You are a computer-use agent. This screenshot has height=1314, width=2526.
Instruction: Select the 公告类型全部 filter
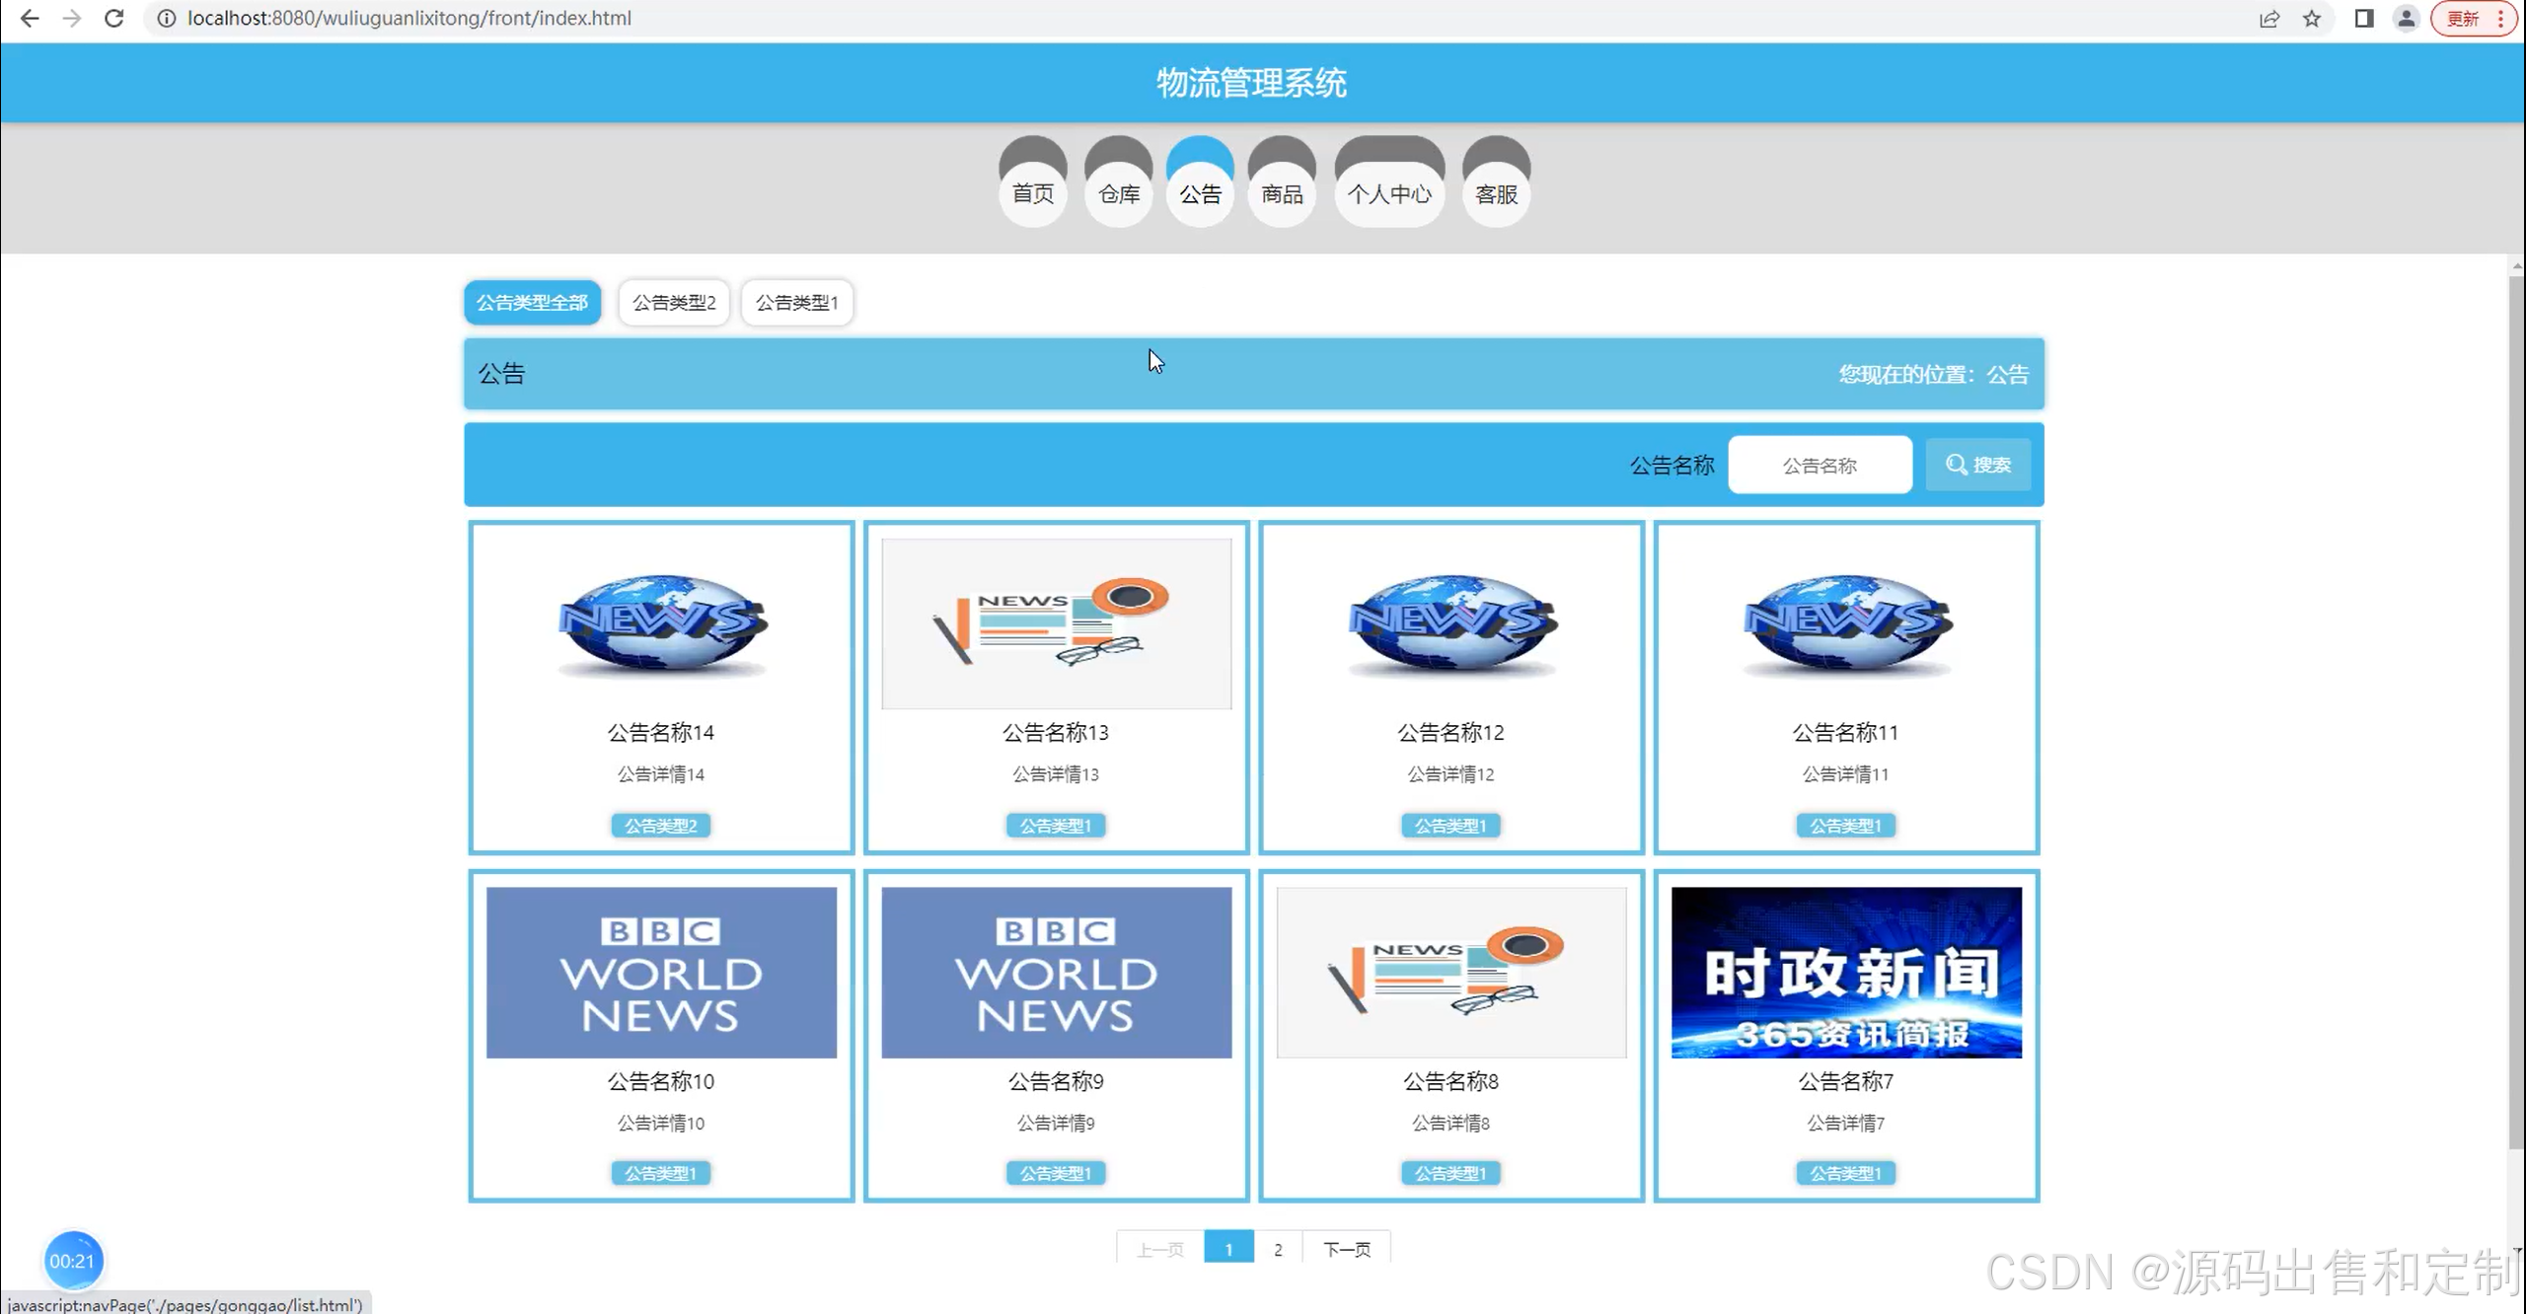pos(532,302)
